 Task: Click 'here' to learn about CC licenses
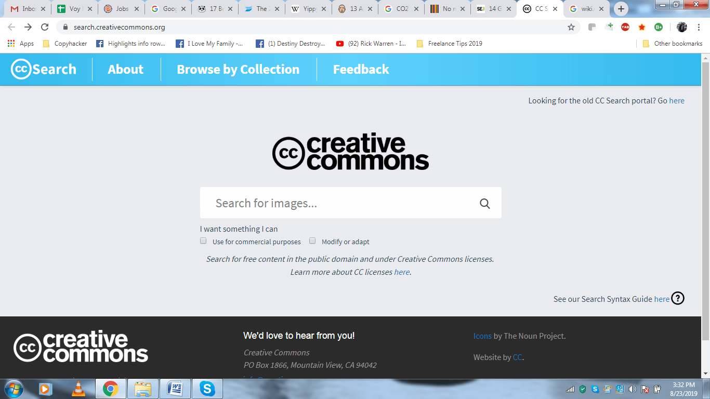(x=402, y=272)
